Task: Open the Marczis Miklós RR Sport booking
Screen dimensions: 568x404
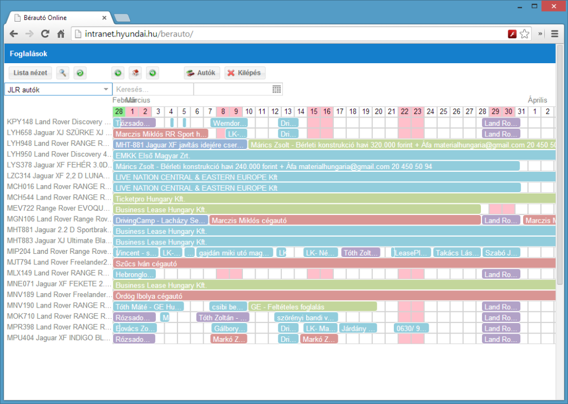Action: tap(161, 134)
